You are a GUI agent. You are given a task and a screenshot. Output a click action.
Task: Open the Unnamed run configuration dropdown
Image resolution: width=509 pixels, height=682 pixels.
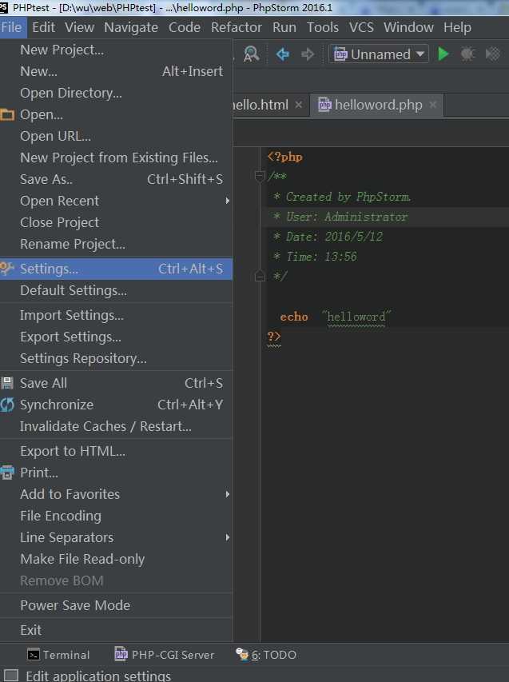point(378,54)
